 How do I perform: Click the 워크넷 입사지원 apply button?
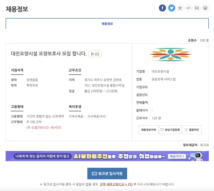coord(107,174)
